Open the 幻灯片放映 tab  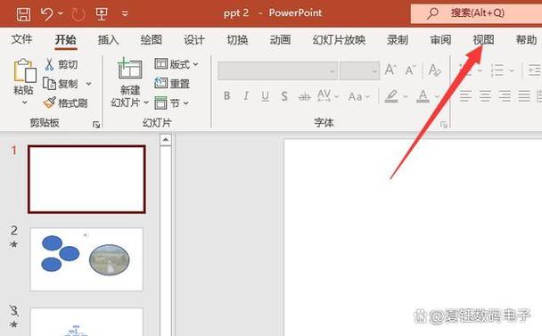tap(339, 40)
